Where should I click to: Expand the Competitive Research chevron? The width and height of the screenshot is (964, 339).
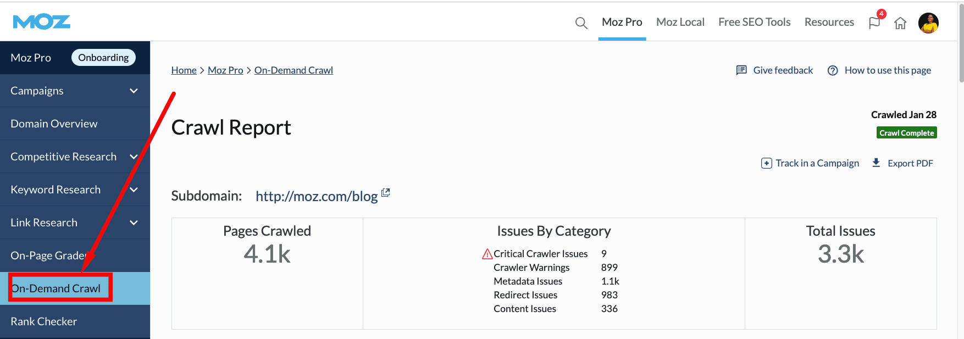(x=134, y=157)
